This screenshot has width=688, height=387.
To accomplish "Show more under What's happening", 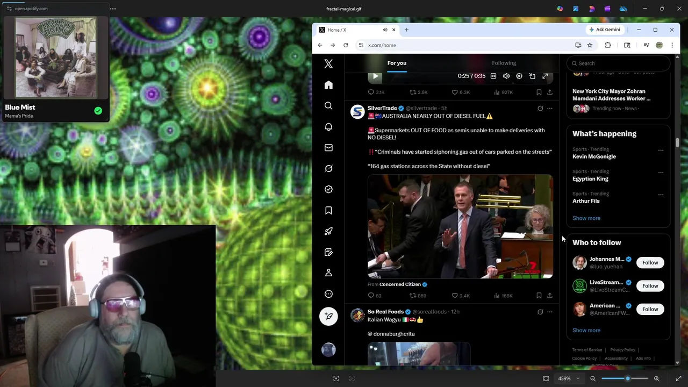I will [x=586, y=218].
